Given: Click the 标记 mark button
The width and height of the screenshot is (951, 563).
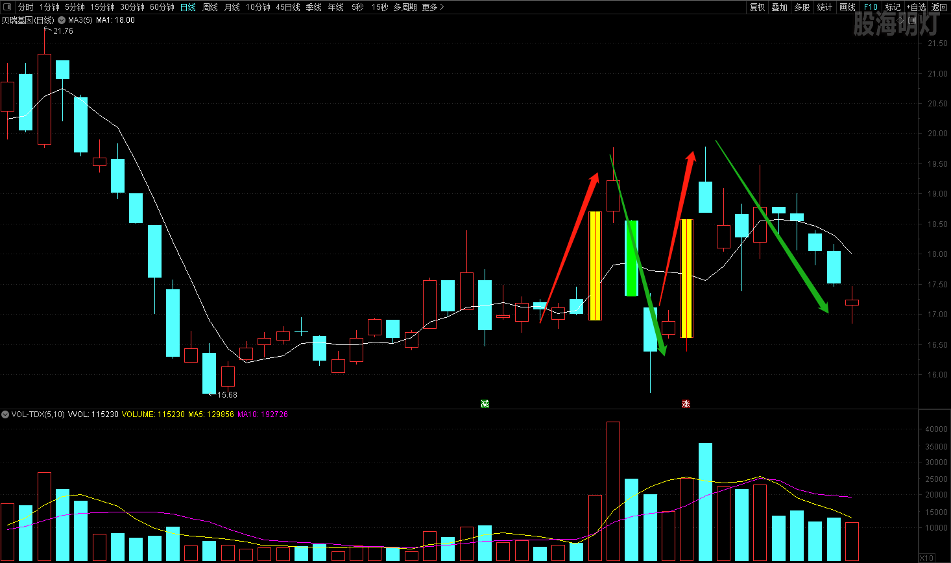Looking at the screenshot, I should click(893, 7).
